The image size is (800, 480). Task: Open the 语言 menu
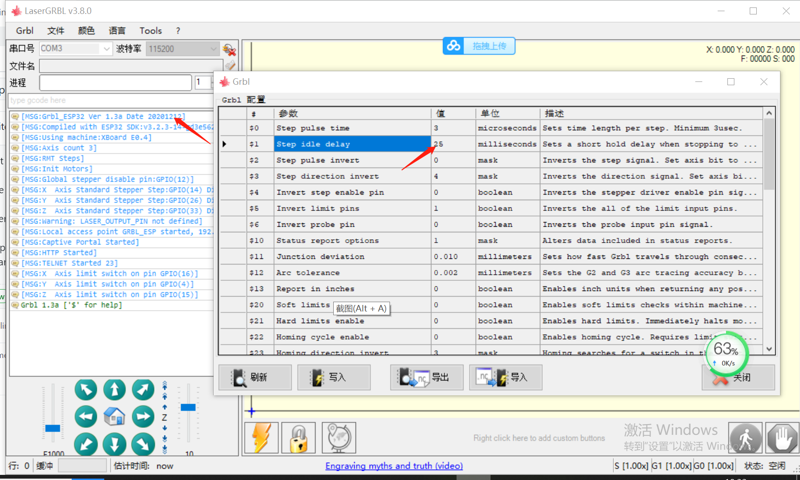click(x=117, y=31)
